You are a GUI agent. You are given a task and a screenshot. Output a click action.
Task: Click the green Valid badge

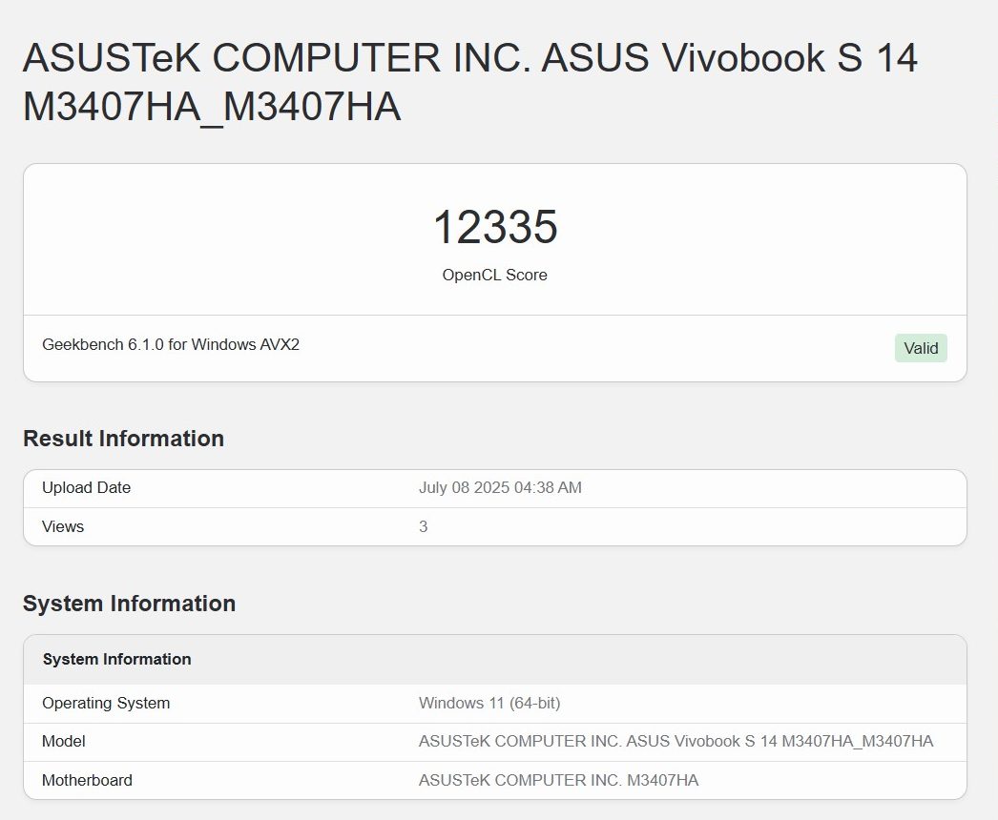(921, 348)
